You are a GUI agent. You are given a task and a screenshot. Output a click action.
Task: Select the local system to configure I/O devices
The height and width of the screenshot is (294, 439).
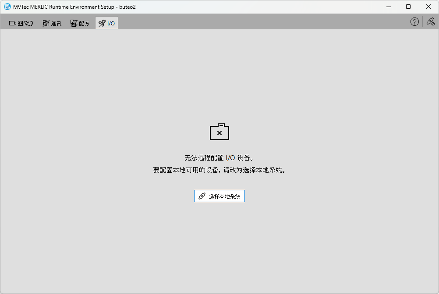pos(219,196)
